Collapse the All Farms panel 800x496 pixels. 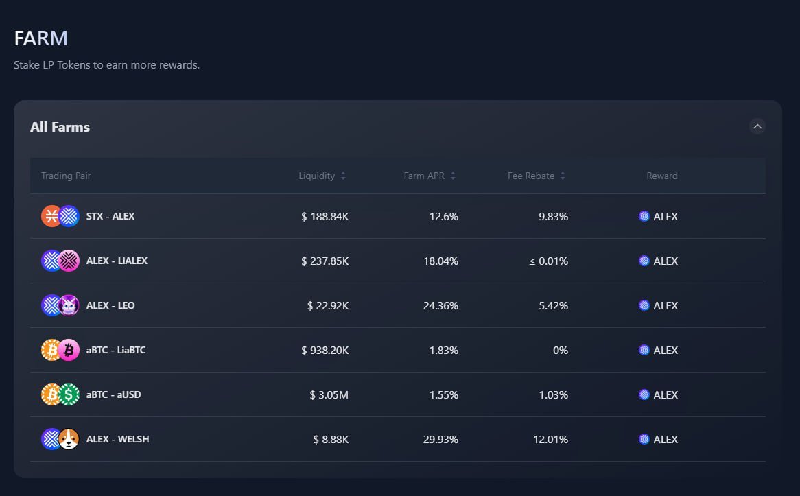point(757,126)
